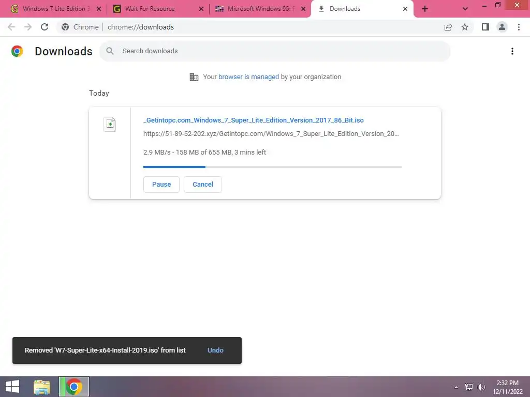Share this page via the share icon
Image resolution: width=530 pixels, height=397 pixels.
pyautogui.click(x=448, y=27)
